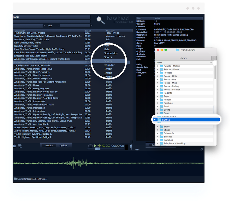Screen dimensions: 231x206
Task: Click the Genre value Sports|ART
Action: (159, 43)
